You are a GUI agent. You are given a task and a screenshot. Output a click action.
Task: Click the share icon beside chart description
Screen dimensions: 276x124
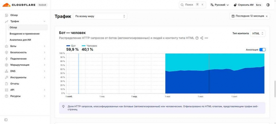pos(202,38)
